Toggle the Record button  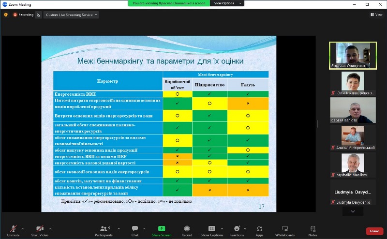point(187,231)
